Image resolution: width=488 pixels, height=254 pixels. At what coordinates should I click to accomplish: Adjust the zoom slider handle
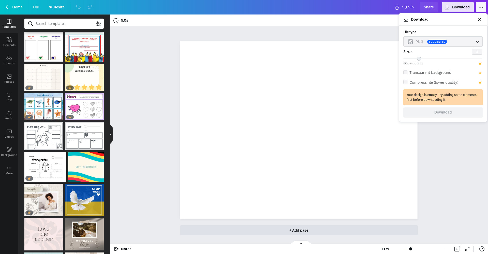click(x=411, y=249)
